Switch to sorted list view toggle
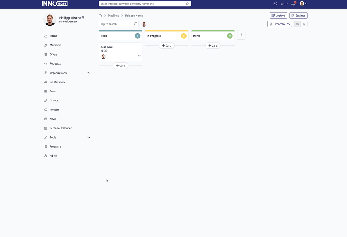Viewport: 347px width, 237px height. click(x=304, y=24)
